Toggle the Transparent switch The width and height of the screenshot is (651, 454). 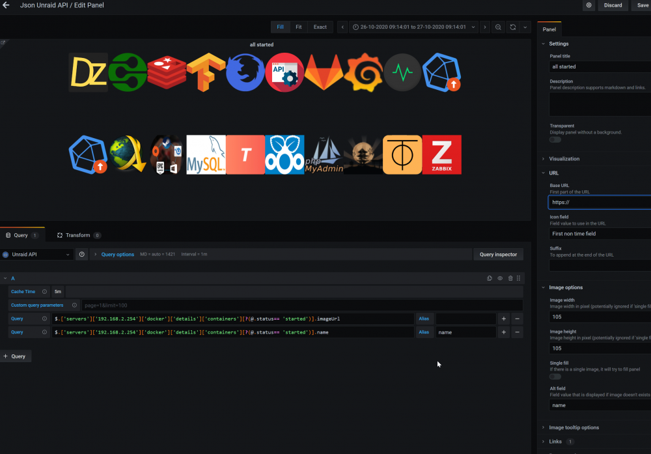(555, 139)
